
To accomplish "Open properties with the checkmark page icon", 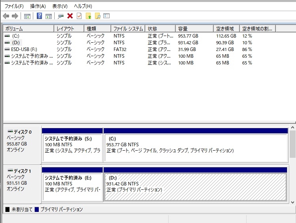I will point(79,16).
